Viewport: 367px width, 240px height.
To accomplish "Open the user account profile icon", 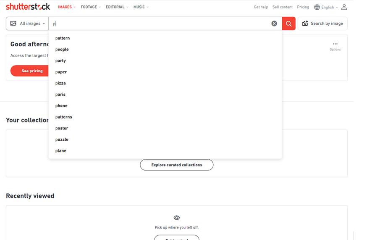I will tap(344, 7).
